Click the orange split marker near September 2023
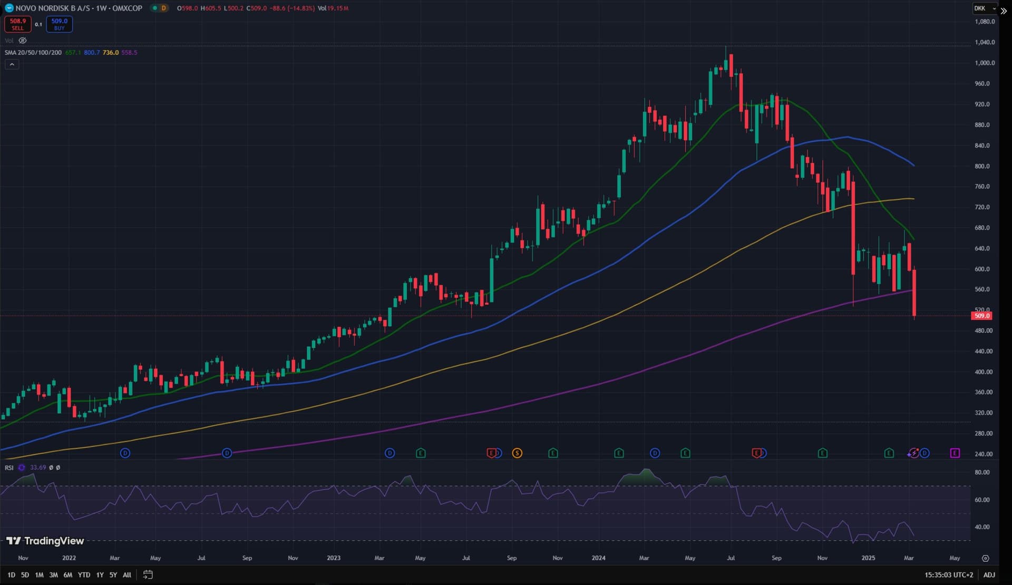The width and height of the screenshot is (1012, 585). (x=517, y=453)
